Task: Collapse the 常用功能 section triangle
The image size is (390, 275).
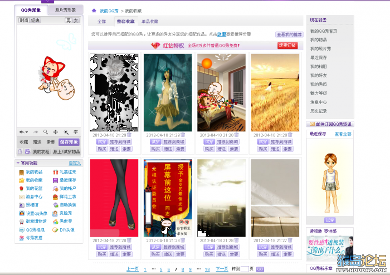Action: coord(18,163)
